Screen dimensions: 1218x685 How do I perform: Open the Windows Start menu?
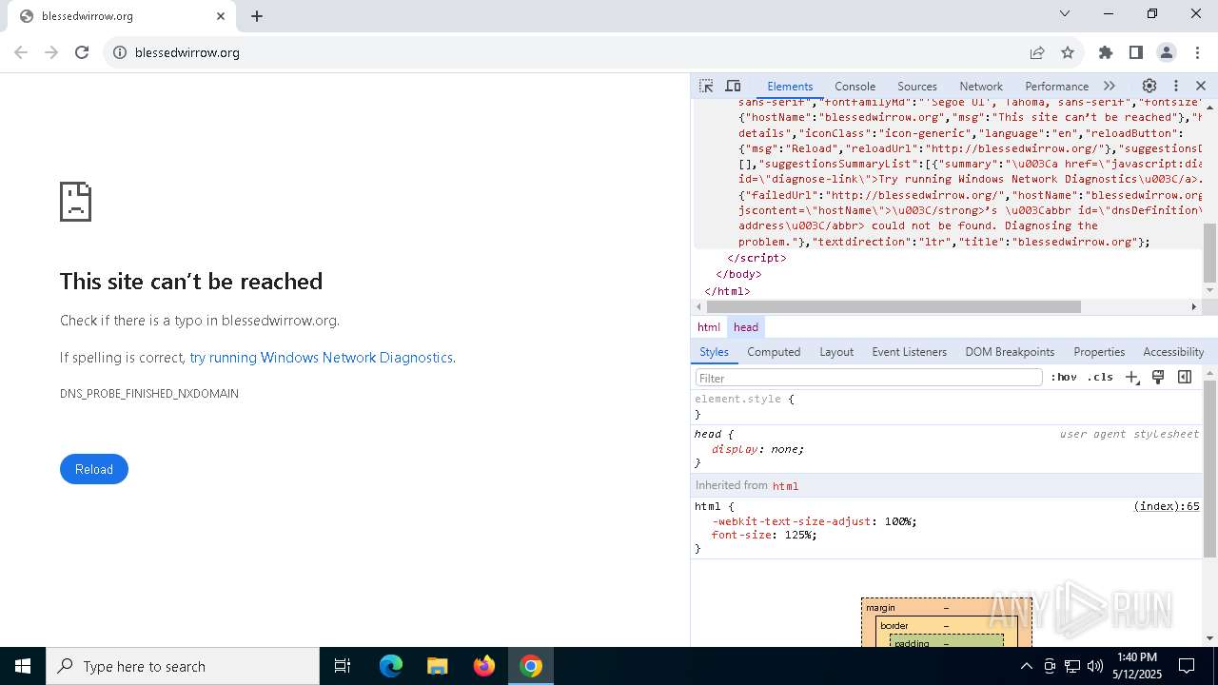pos(23,666)
